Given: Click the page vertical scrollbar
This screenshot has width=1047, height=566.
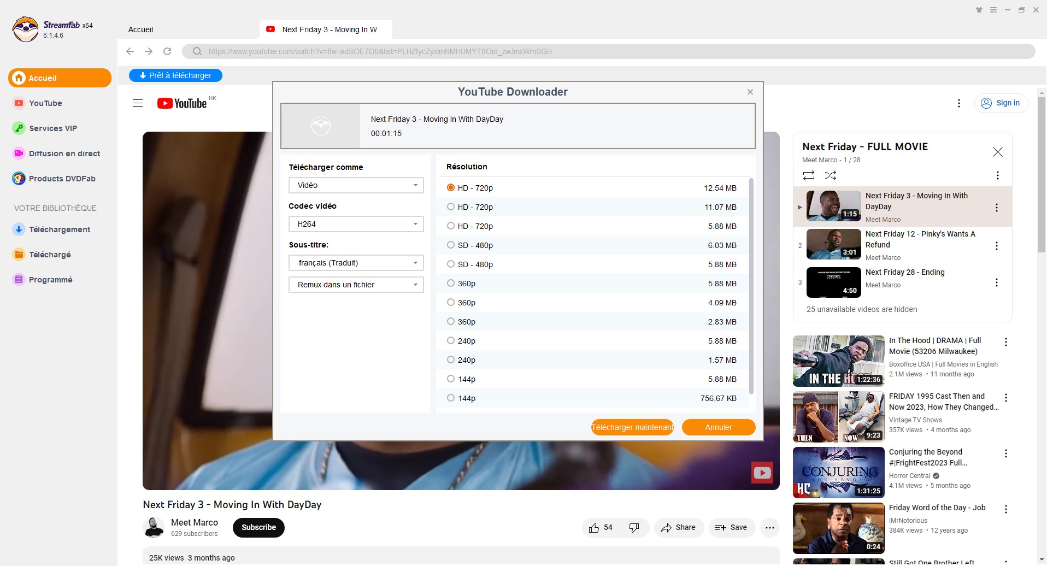Looking at the screenshot, I should [1042, 175].
